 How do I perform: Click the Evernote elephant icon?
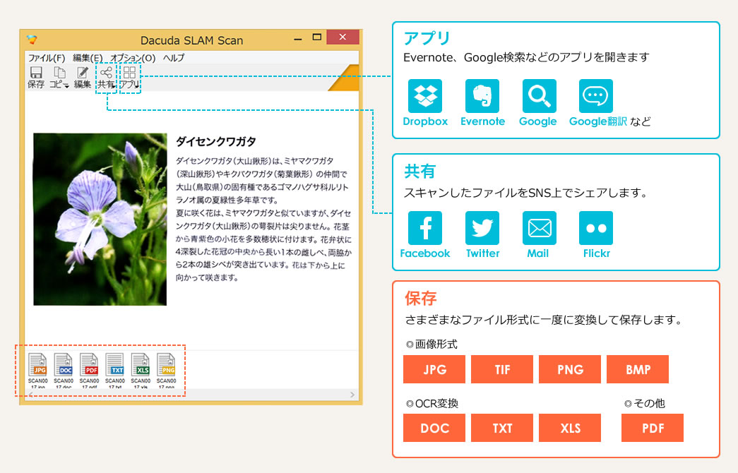(x=482, y=96)
